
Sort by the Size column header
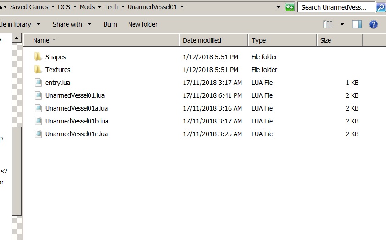click(340, 40)
